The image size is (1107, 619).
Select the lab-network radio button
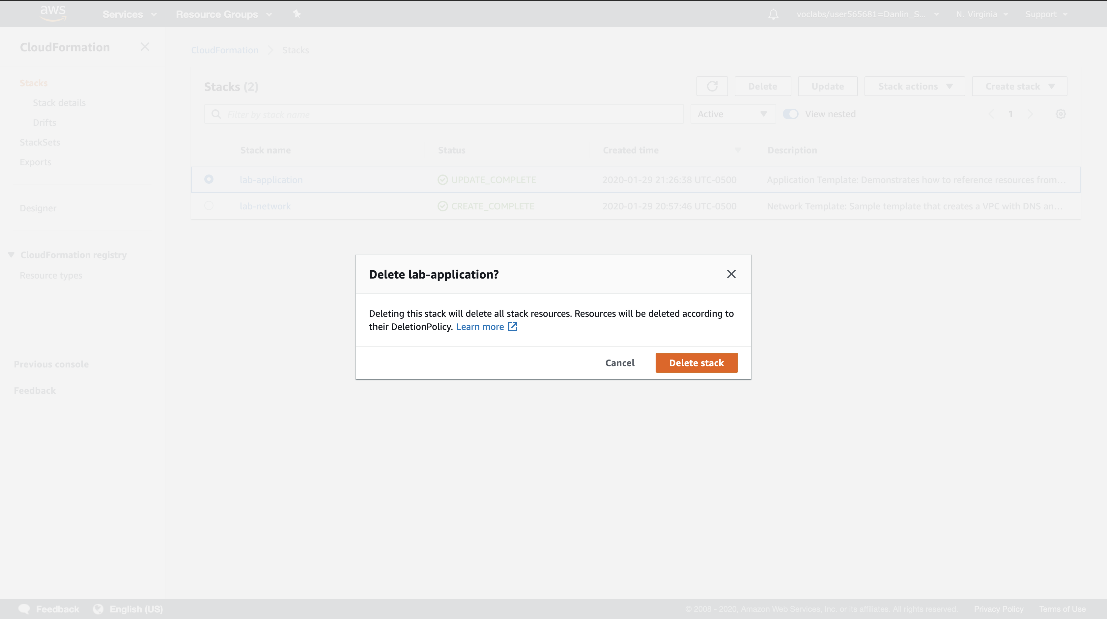(209, 206)
